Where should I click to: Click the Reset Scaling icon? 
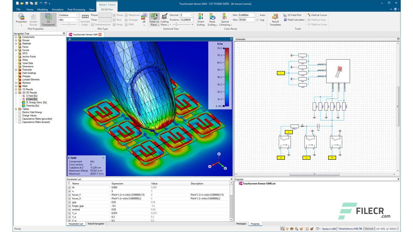coord(212,19)
